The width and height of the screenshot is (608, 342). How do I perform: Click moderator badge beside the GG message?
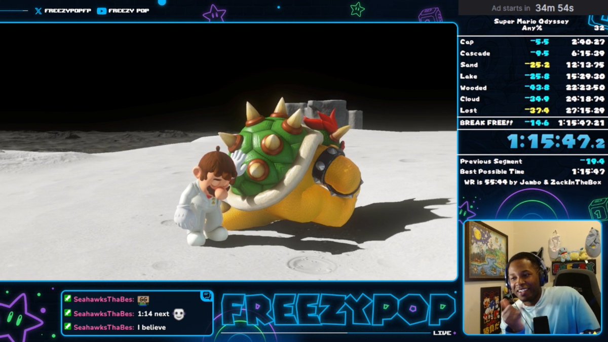pyautogui.click(x=68, y=299)
